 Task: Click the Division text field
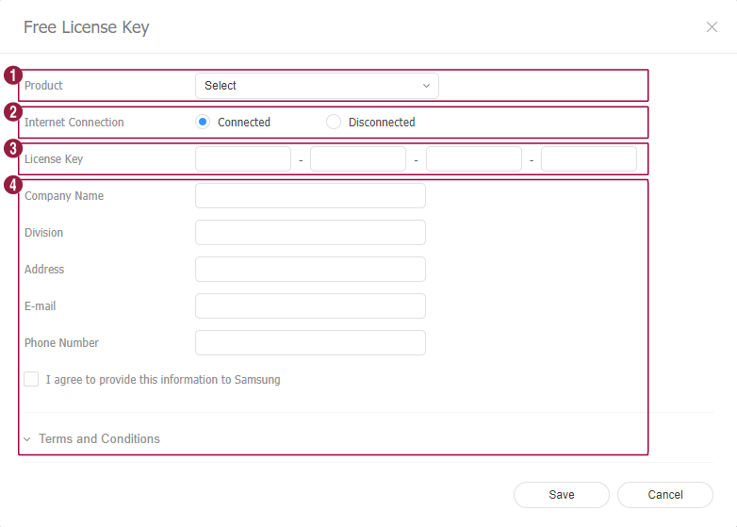tap(310, 233)
